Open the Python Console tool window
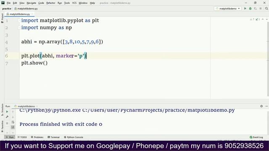This screenshot has width=269, height=151. pyautogui.click(x=74, y=137)
